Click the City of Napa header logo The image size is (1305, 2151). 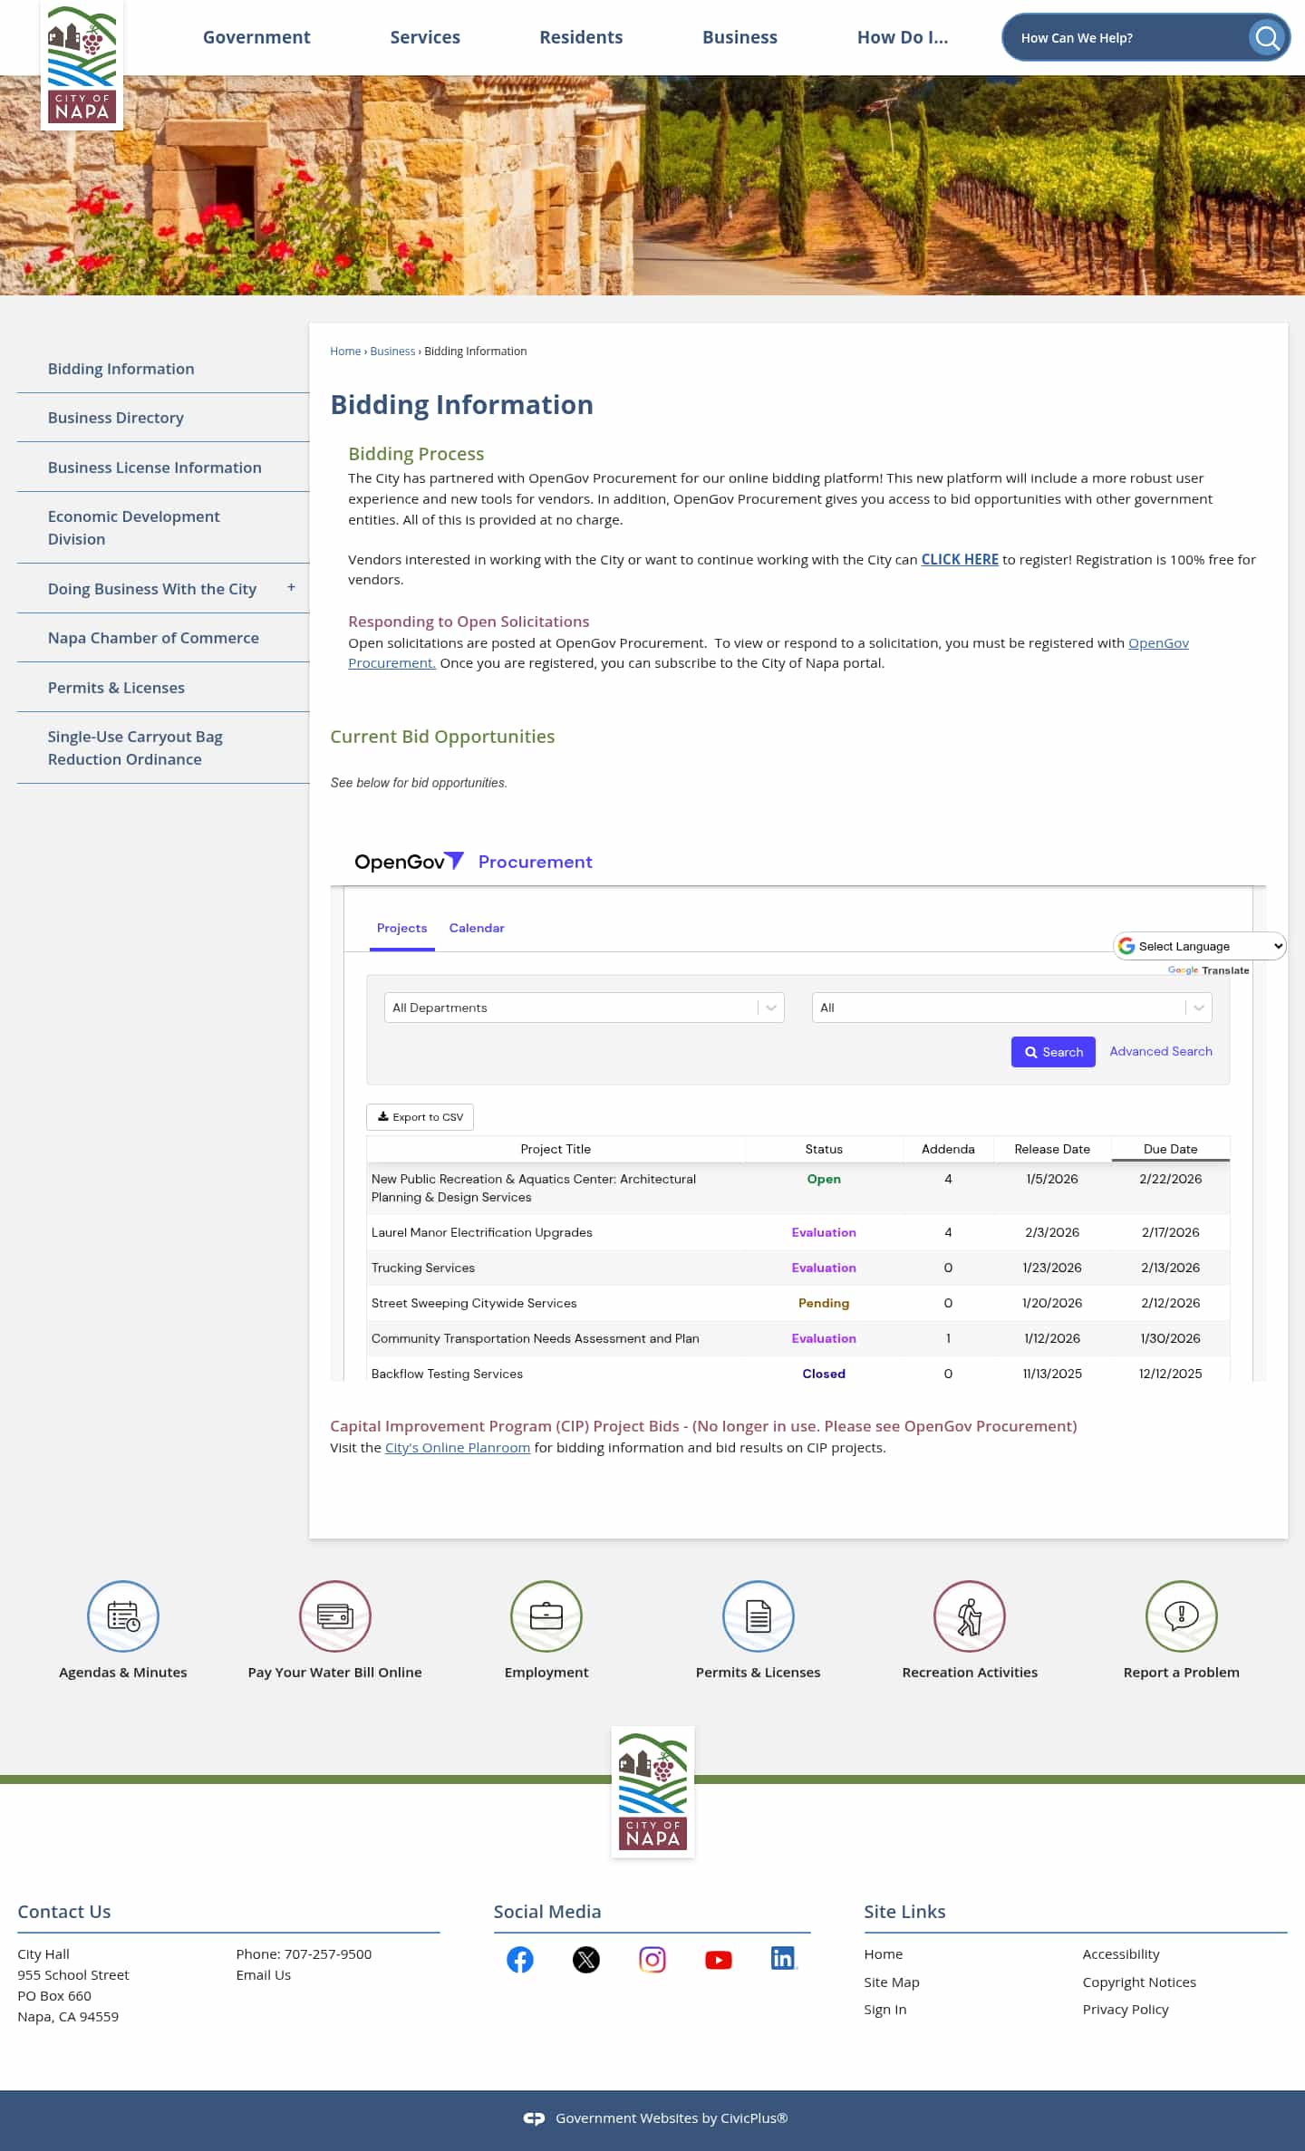pyautogui.click(x=82, y=66)
